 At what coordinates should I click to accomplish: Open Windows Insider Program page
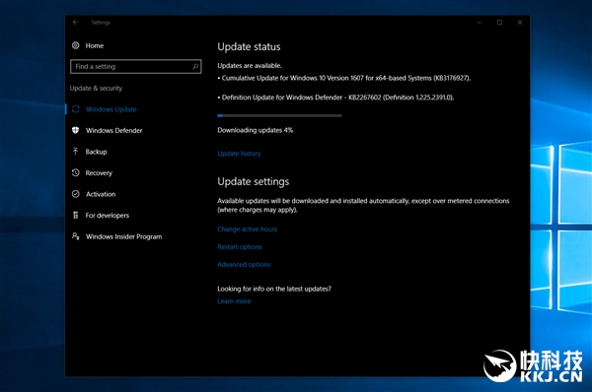[124, 236]
